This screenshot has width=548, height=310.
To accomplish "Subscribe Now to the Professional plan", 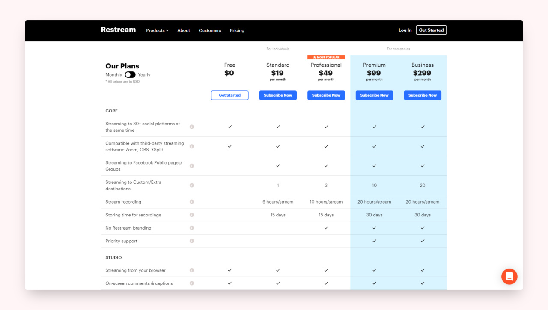I will (x=326, y=95).
